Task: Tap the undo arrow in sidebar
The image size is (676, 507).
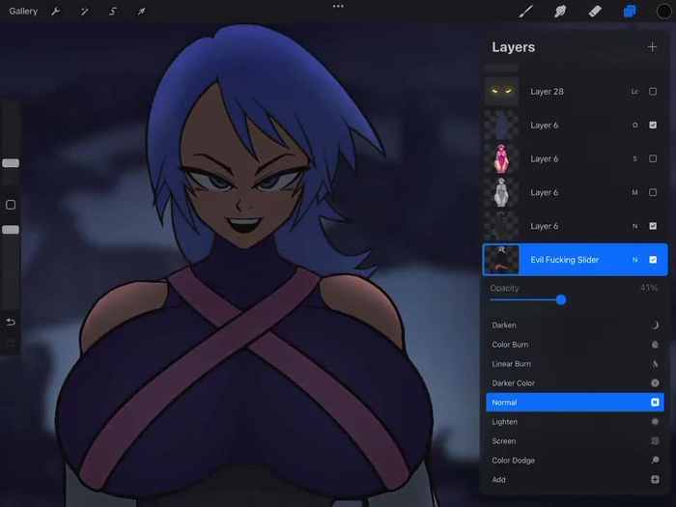Action: pos(11,322)
